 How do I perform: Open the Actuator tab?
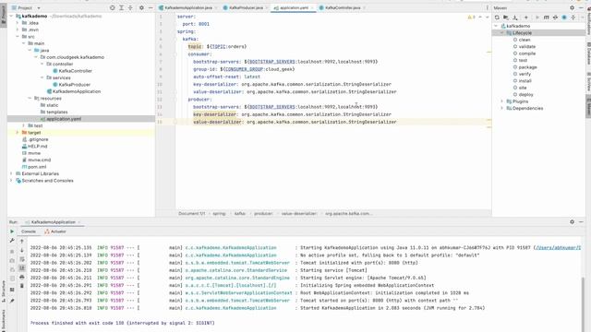click(55, 231)
